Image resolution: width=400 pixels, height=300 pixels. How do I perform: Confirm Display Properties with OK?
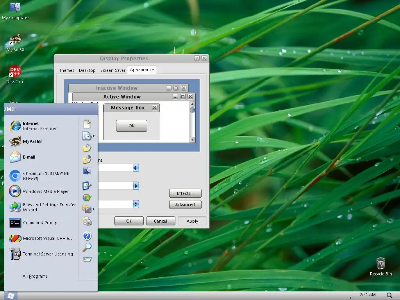point(129,221)
